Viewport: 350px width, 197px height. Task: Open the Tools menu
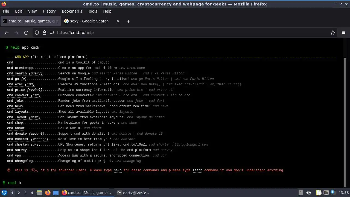click(92, 11)
